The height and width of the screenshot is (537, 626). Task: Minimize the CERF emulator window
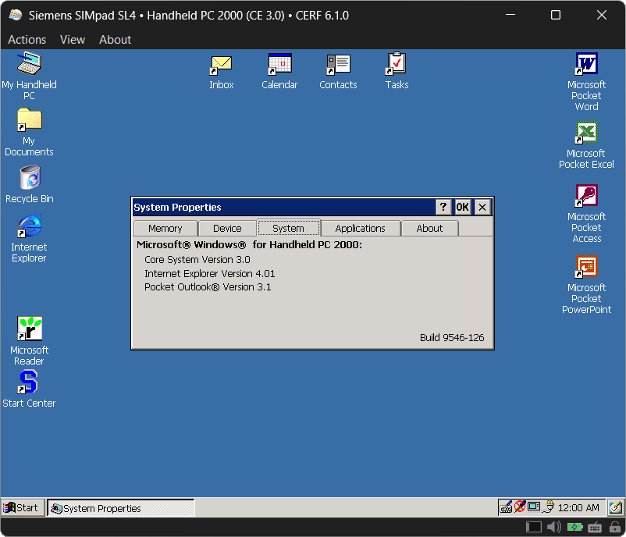pos(510,15)
